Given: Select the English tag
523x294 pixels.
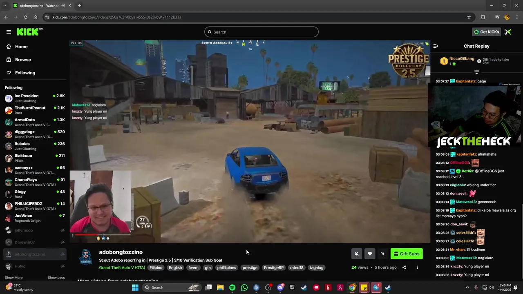Looking at the screenshot, I should point(175,267).
